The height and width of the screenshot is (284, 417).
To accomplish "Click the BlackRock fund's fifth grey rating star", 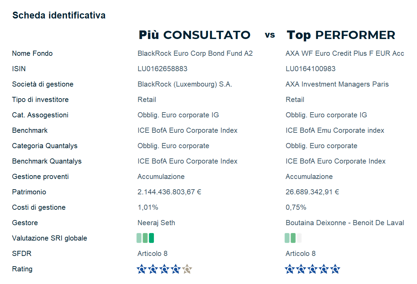I will point(187,269).
